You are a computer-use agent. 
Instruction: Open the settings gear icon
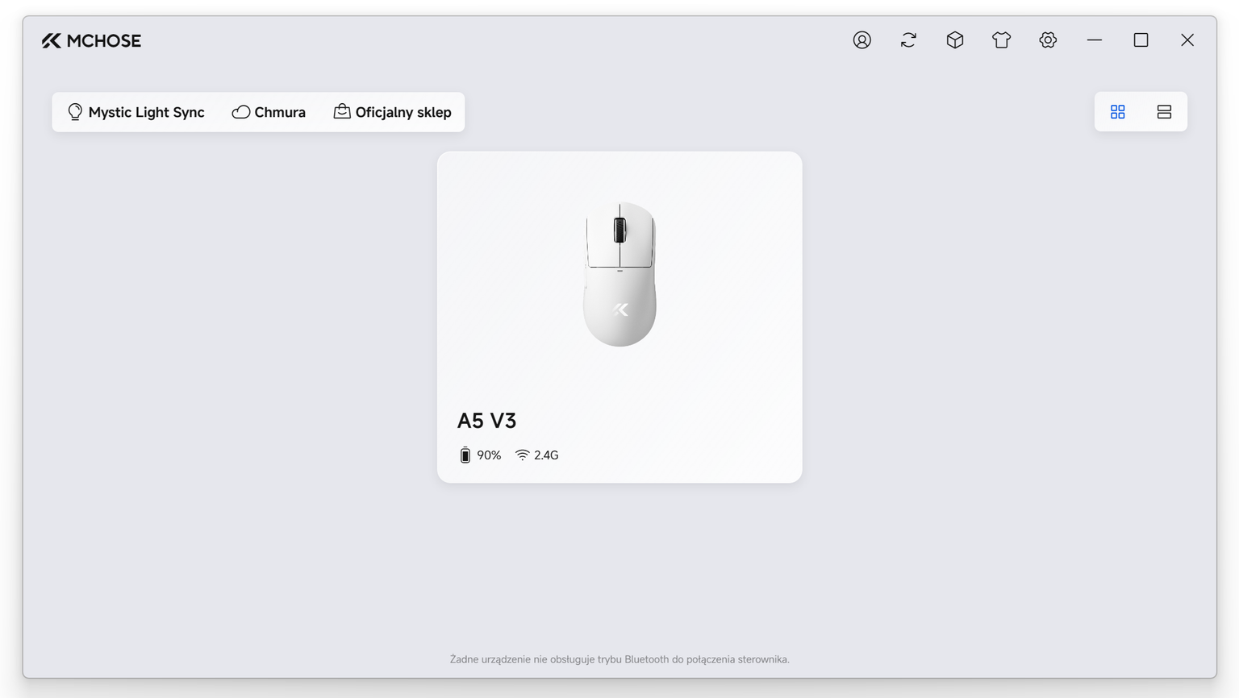pyautogui.click(x=1048, y=40)
